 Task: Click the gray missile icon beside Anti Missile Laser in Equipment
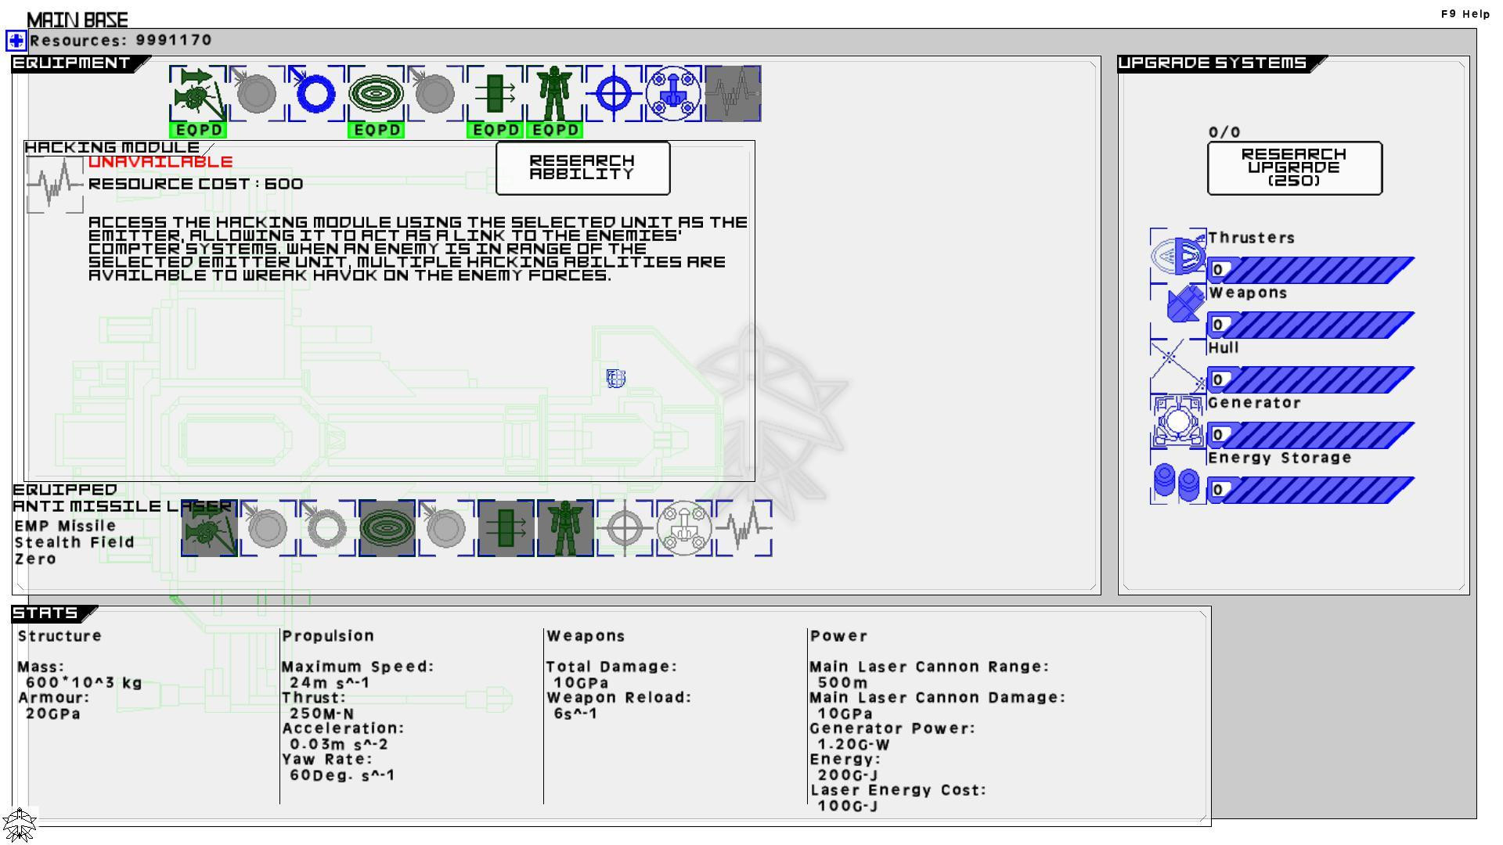(x=257, y=94)
